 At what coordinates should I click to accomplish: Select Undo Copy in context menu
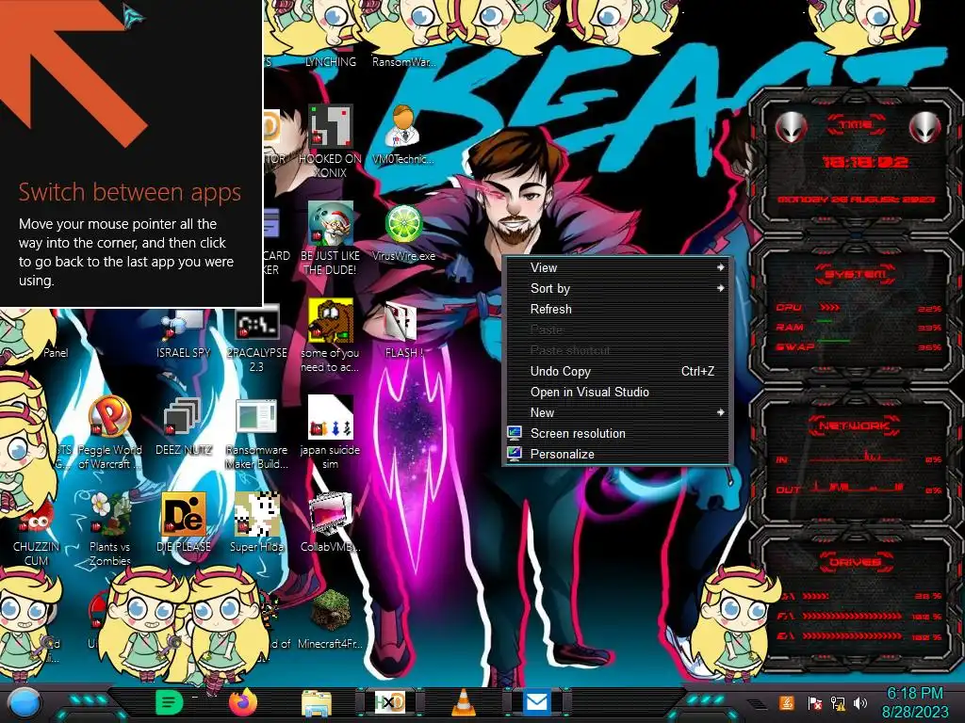618,371
